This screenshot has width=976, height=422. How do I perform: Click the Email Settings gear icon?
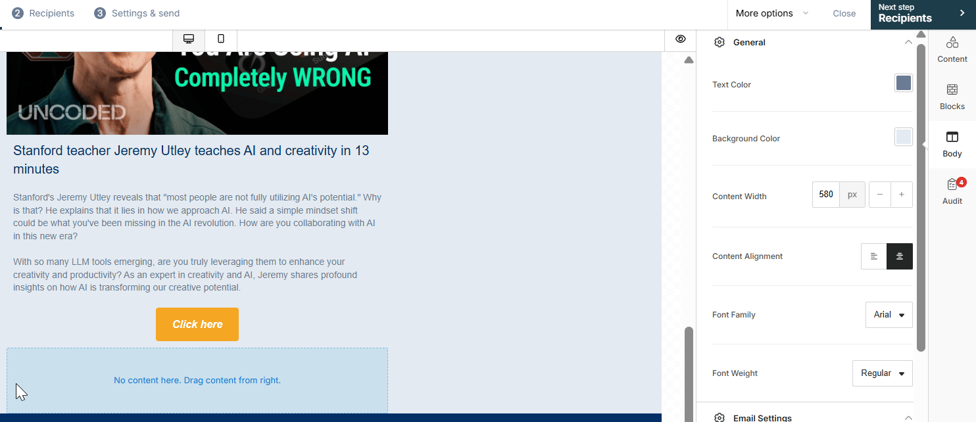click(720, 417)
